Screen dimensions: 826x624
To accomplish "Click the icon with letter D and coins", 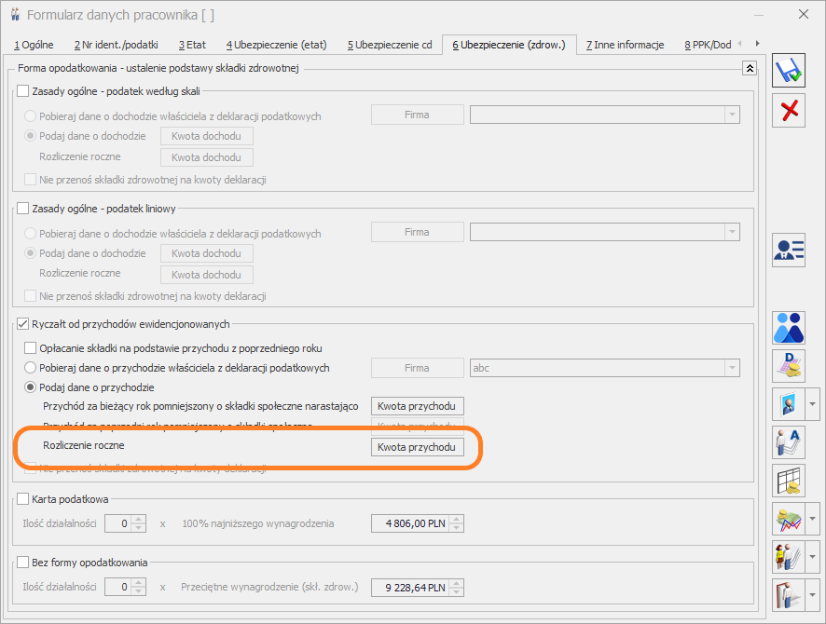I will pyautogui.click(x=789, y=366).
